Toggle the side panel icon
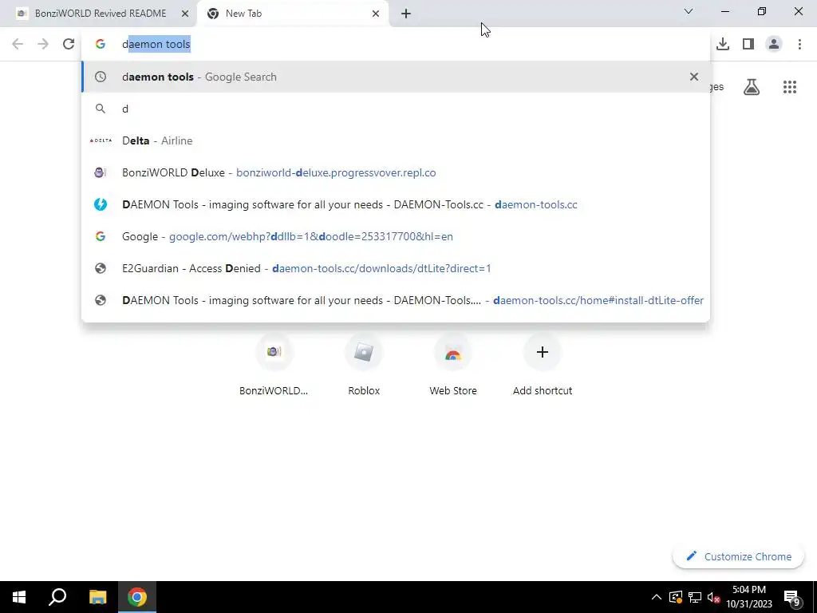This screenshot has width=817, height=613. pos(748,44)
